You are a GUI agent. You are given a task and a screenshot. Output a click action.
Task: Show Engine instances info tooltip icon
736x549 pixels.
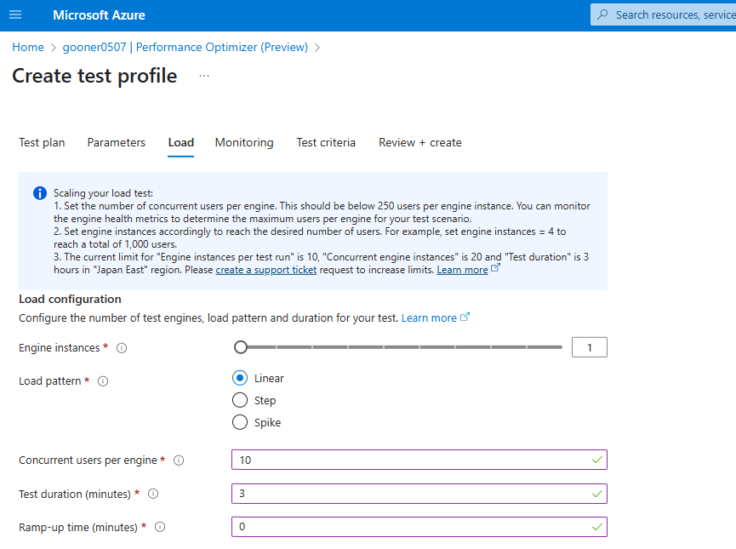[122, 348]
